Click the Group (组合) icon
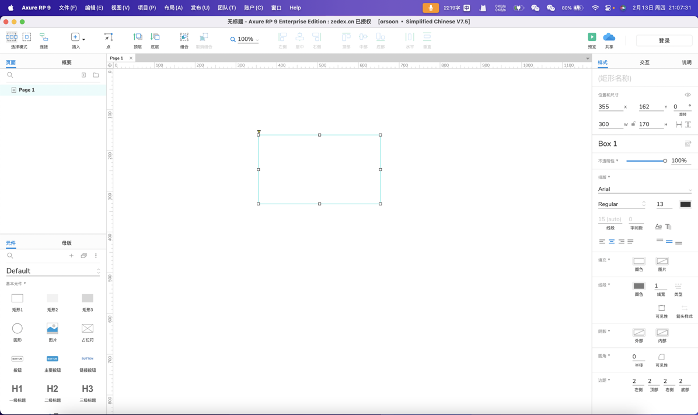The image size is (698, 415). pyautogui.click(x=184, y=37)
